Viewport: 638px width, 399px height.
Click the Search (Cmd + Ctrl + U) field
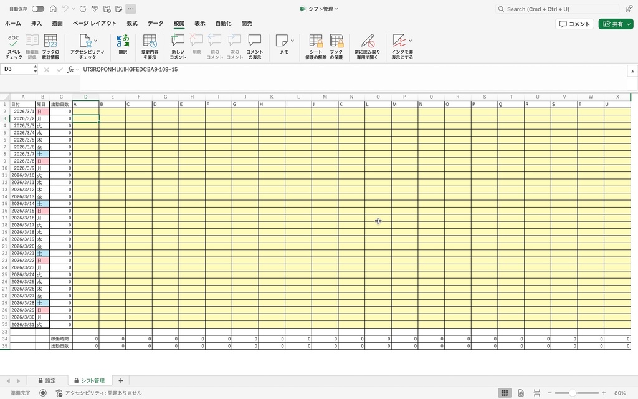(556, 9)
